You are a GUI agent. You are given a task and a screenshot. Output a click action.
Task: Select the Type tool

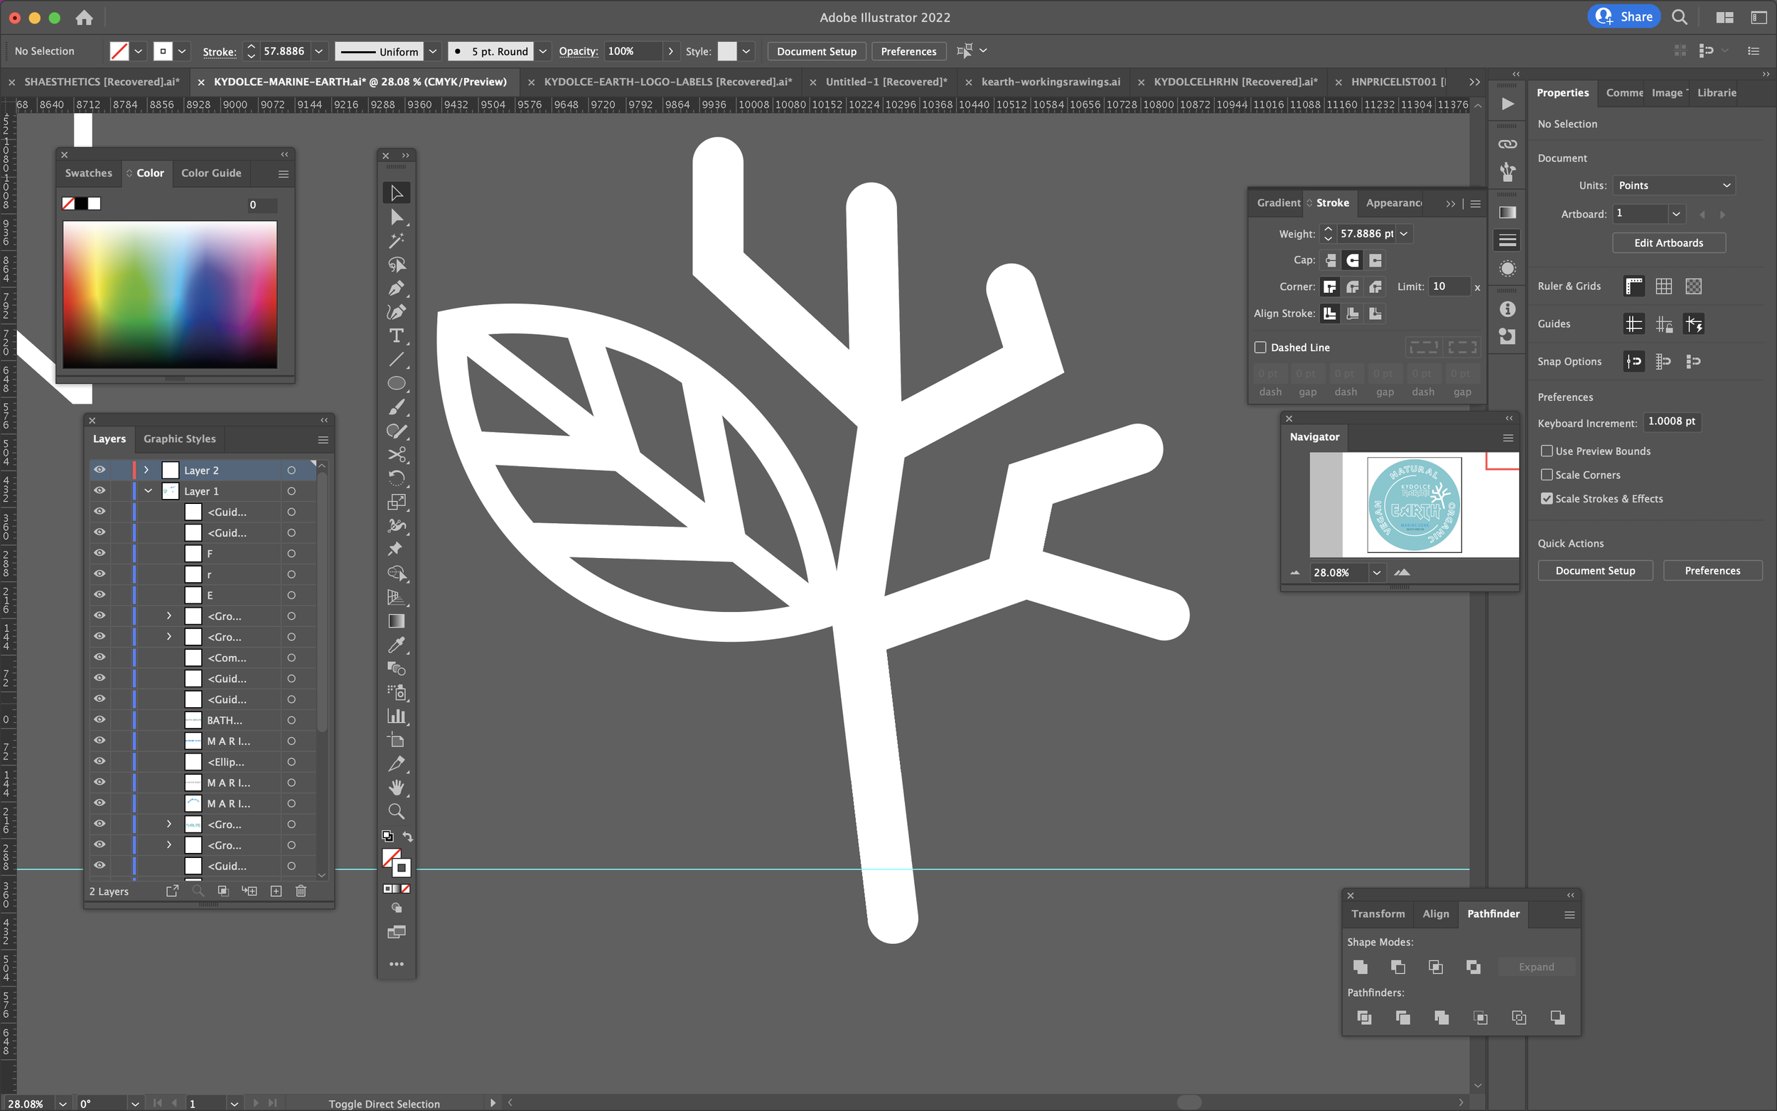(x=397, y=336)
